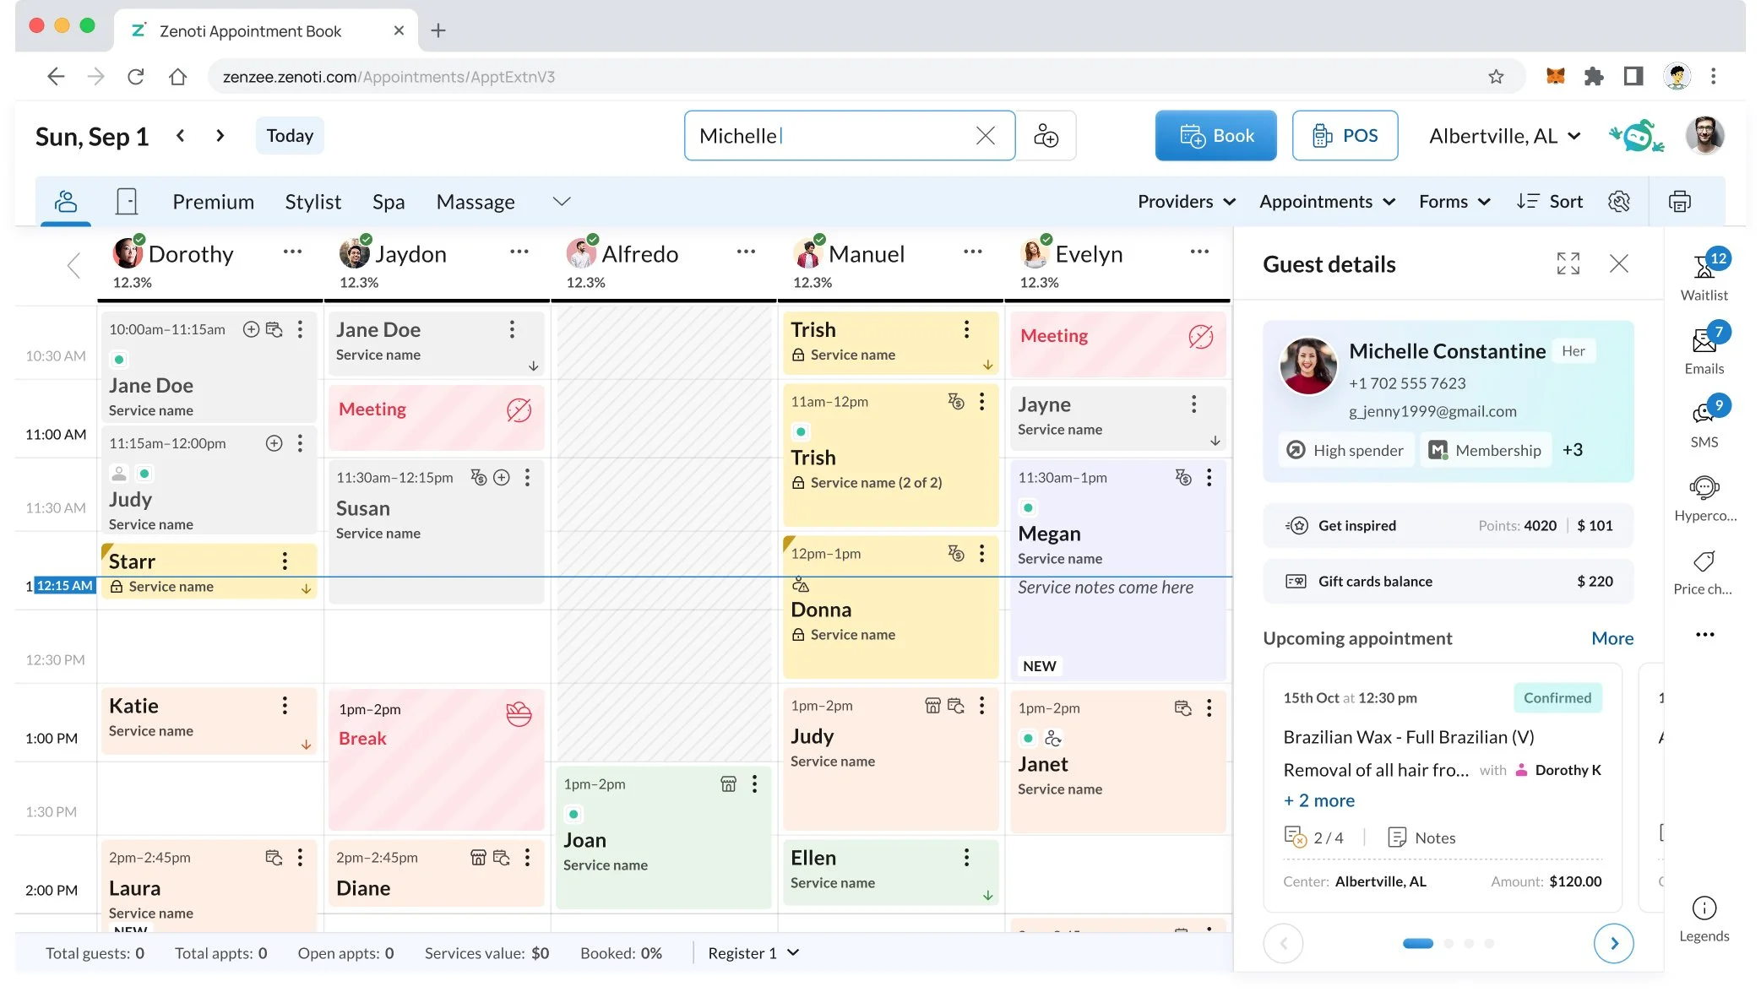Select the Stylist filter tab
The height and width of the screenshot is (992, 1761).
313,202
